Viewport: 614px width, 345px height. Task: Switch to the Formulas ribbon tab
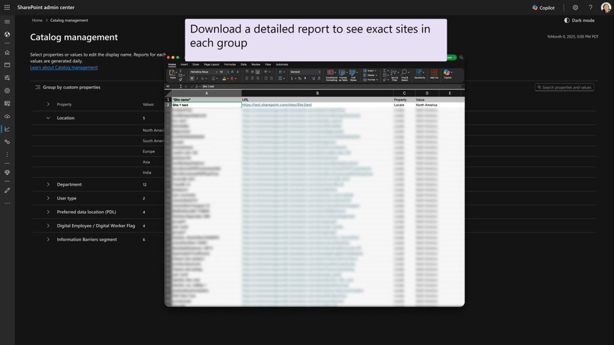(230, 65)
